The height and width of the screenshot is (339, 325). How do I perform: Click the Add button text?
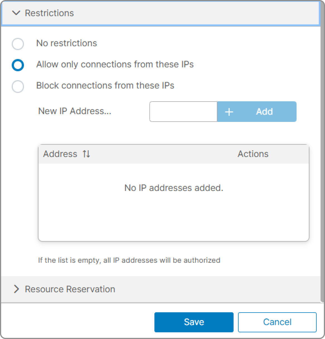point(264,112)
